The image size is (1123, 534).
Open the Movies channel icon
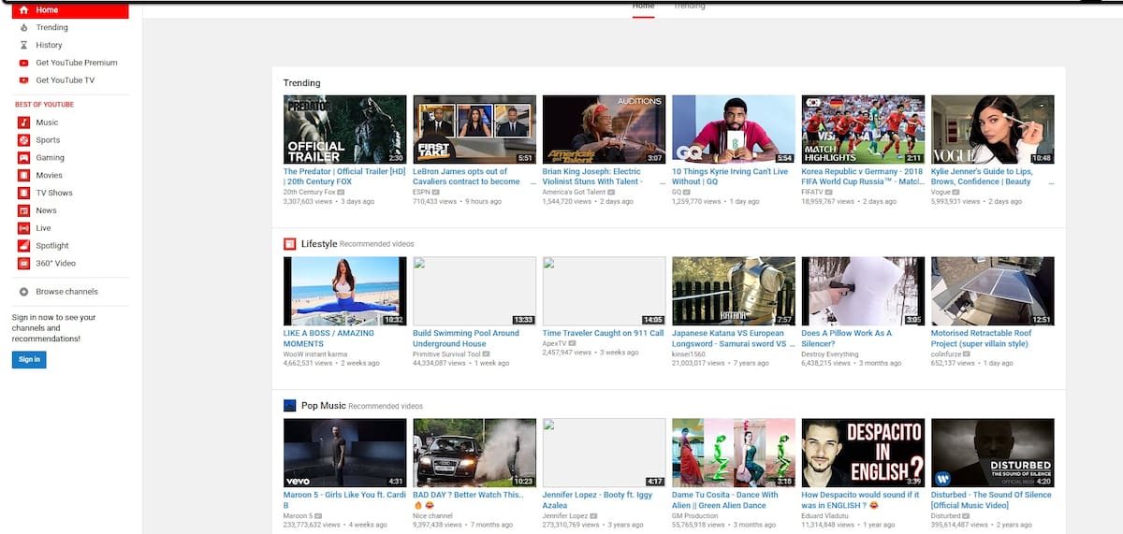(x=23, y=175)
